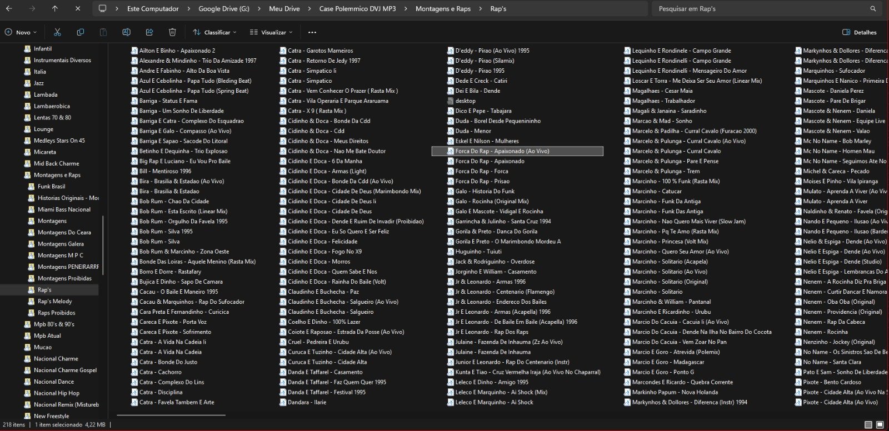Click the horizontal scrollbar below the file list
Screen dimensions: 889x431
click(x=171, y=415)
